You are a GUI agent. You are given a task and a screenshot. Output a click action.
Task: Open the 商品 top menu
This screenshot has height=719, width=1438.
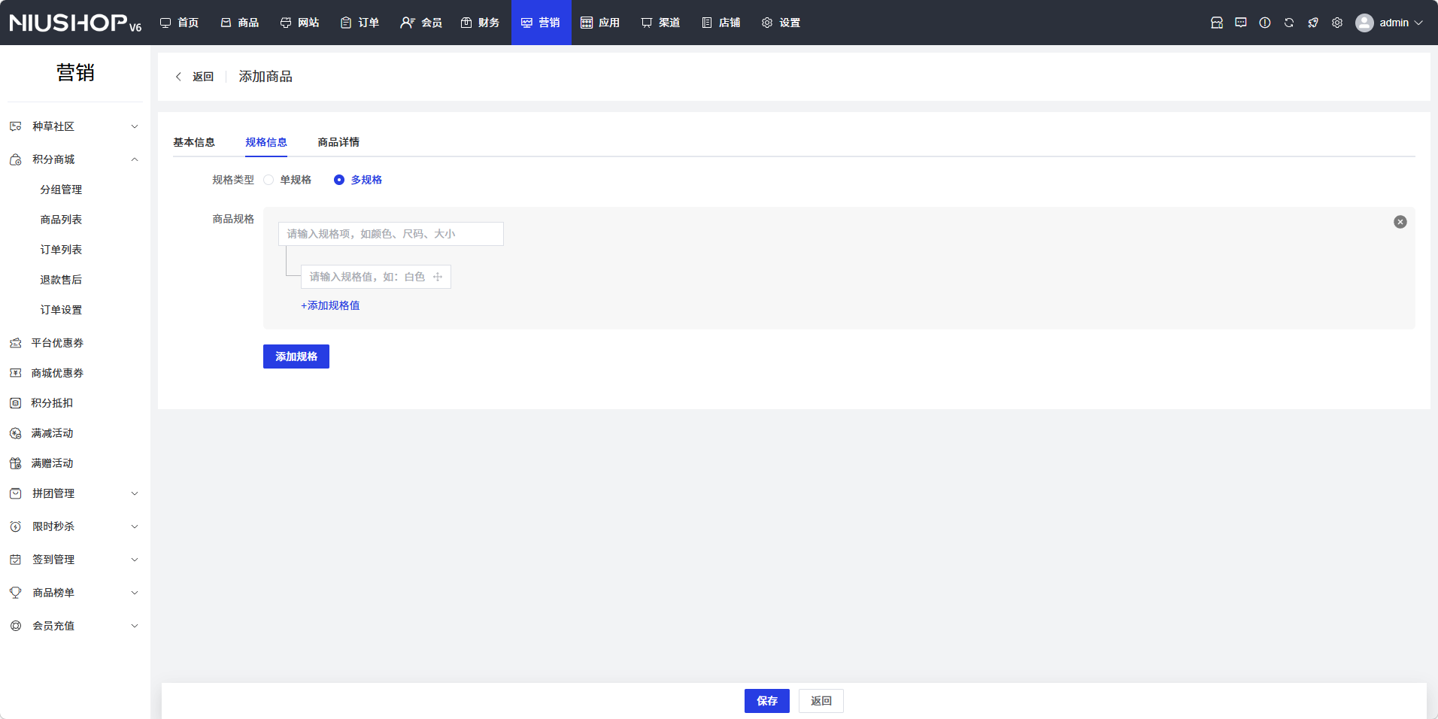click(241, 23)
